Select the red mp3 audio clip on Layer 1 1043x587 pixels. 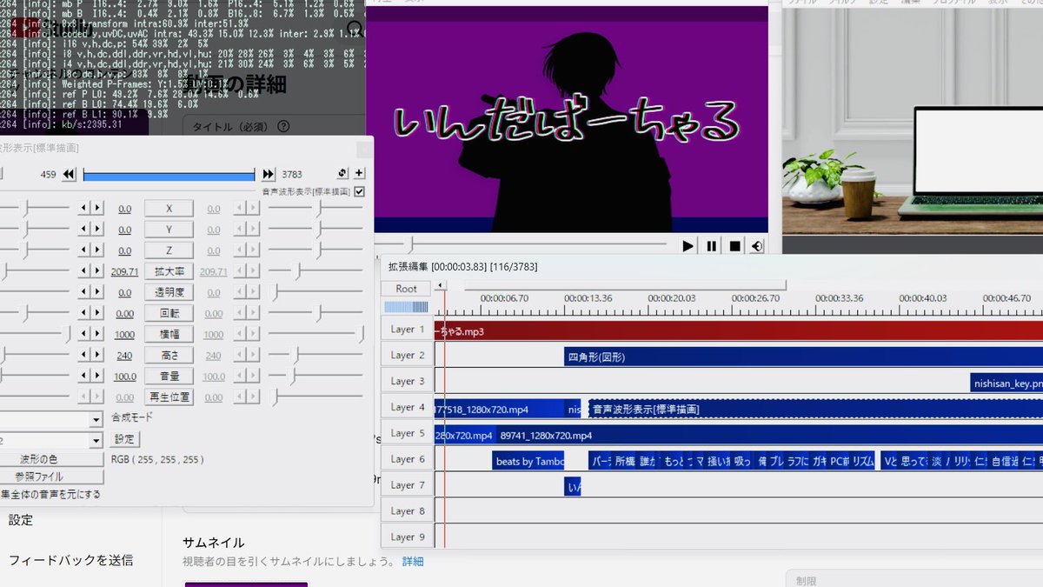(x=739, y=330)
